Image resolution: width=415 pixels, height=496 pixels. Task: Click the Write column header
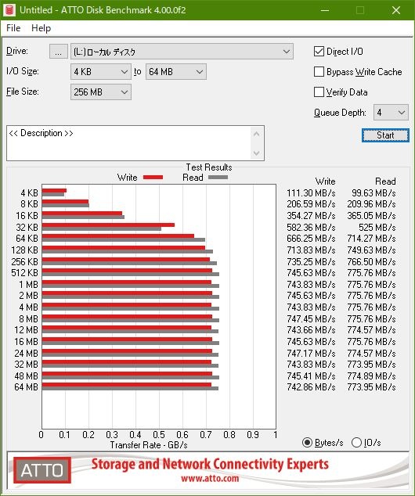click(x=325, y=182)
